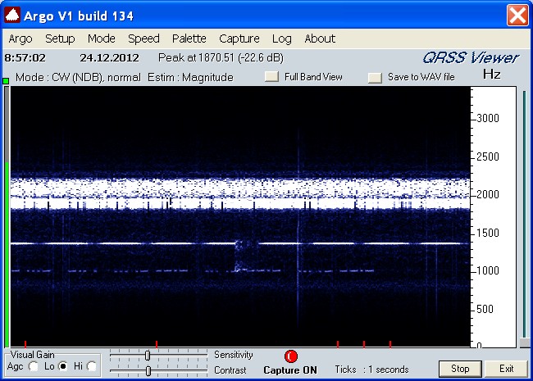The width and height of the screenshot is (533, 381).
Task: Click the 'Estim : Magnitude' label
Action: tap(190, 77)
